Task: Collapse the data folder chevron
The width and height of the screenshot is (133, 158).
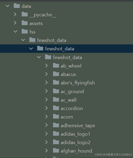Action: tap(8, 6)
